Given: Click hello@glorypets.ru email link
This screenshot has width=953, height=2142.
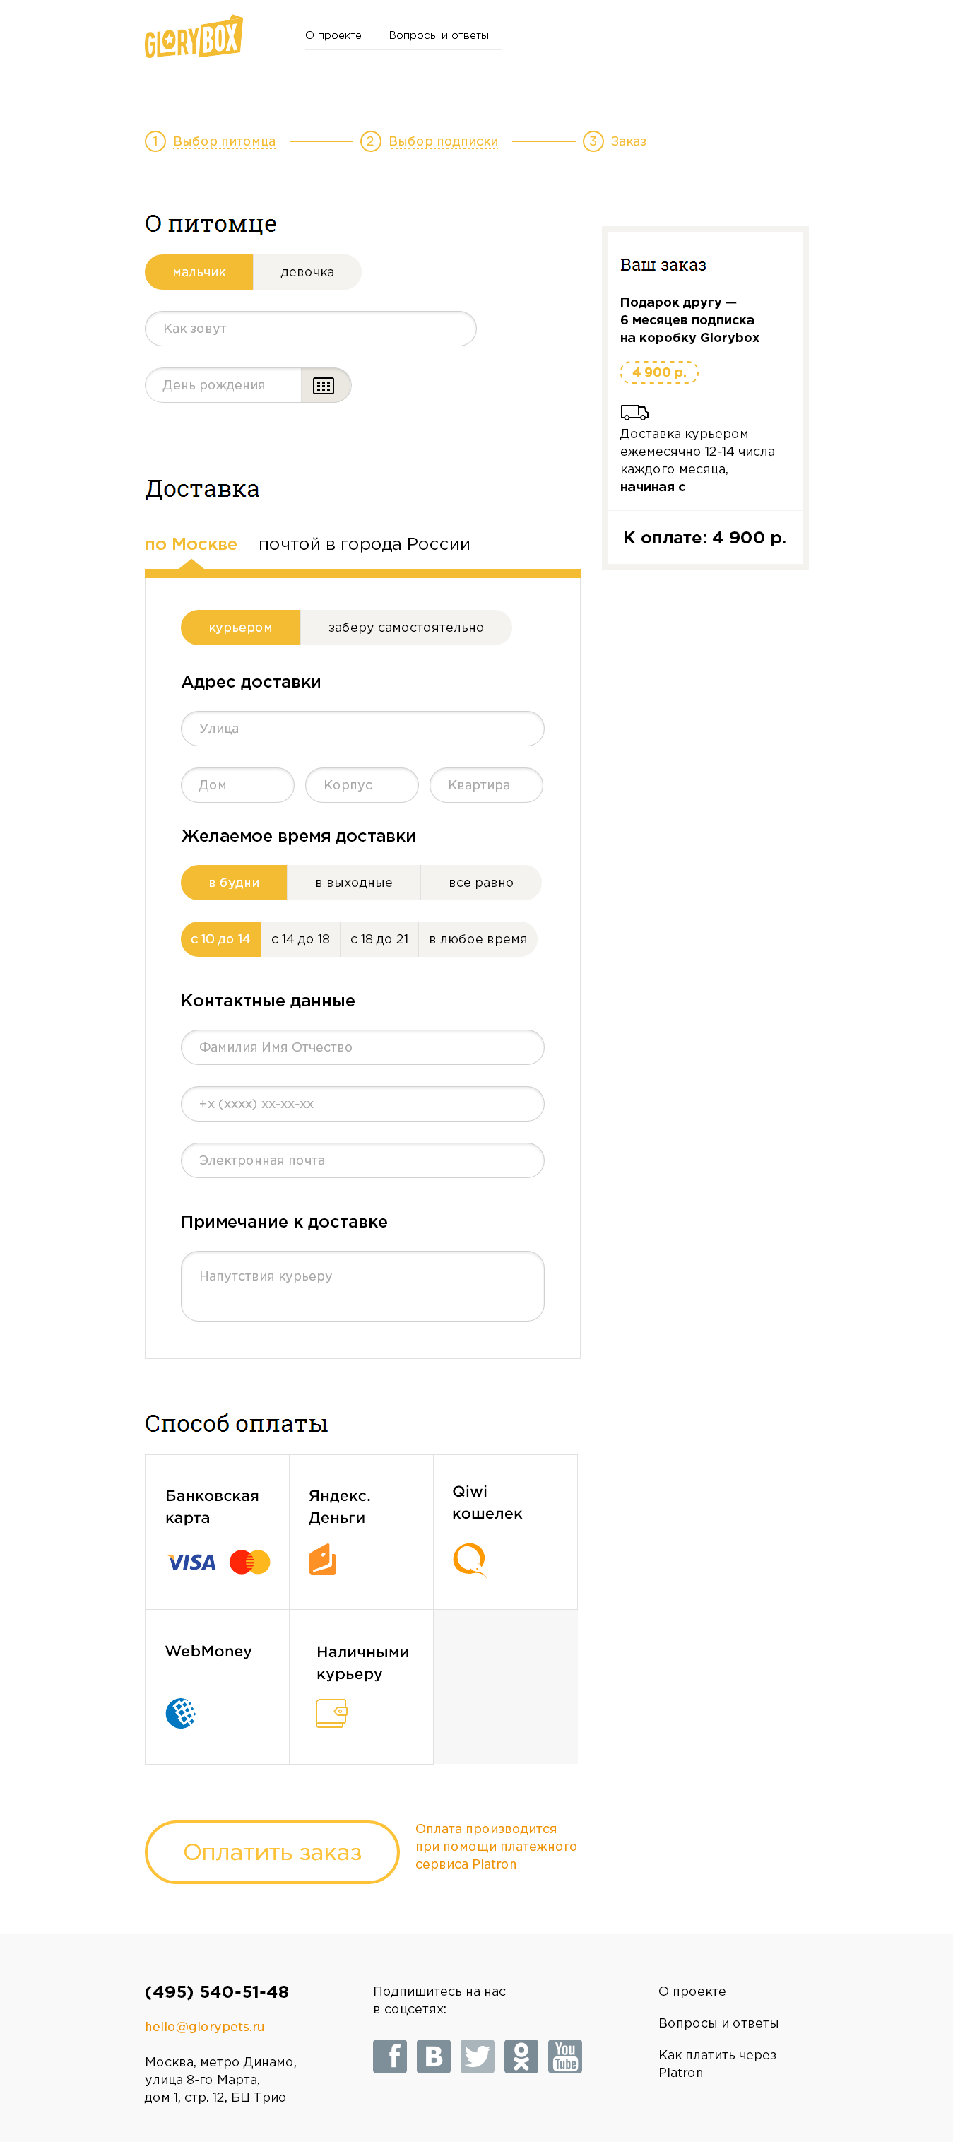Looking at the screenshot, I should pos(205,2026).
